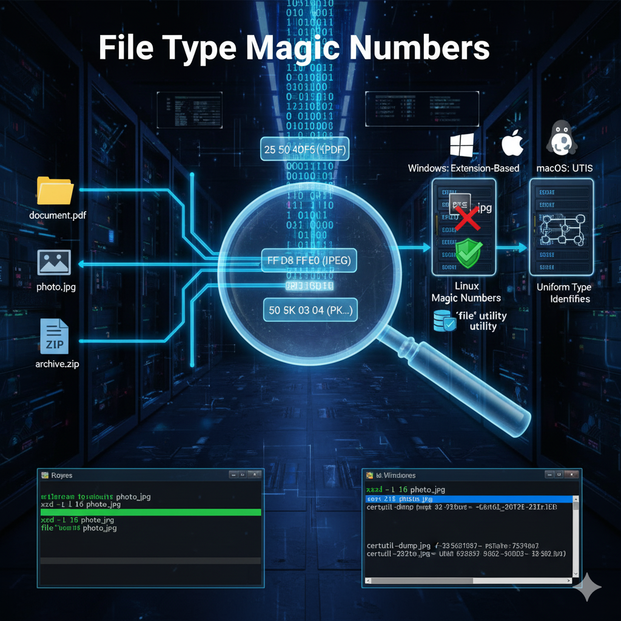Screen dimensions: 621x621
Task: Click the right terminal's vertical scrollbar
Action: coord(577,528)
